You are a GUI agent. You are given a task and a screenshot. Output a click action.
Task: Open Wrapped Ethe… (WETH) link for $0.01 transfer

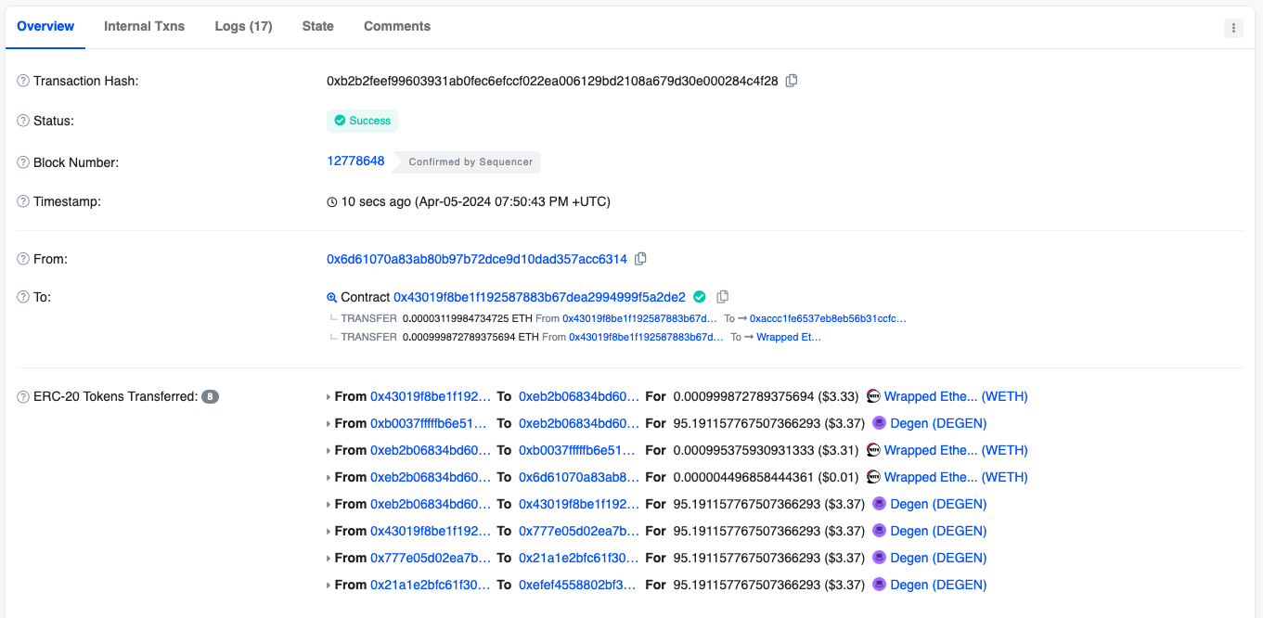956,477
